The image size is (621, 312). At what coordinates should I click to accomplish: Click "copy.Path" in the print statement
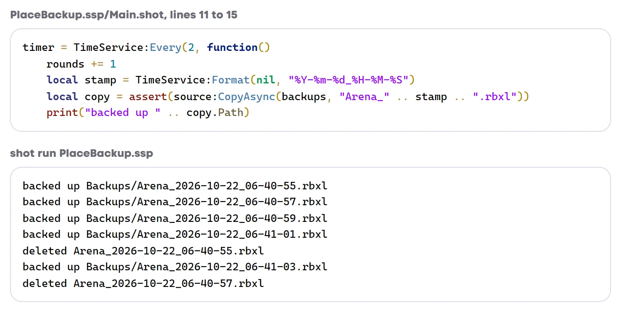215,113
